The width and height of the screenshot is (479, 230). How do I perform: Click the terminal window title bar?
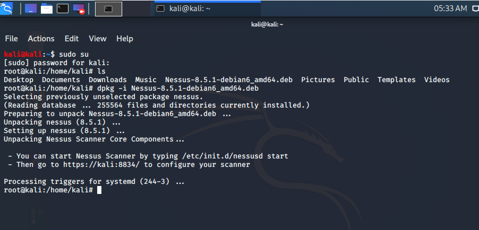pyautogui.click(x=267, y=24)
